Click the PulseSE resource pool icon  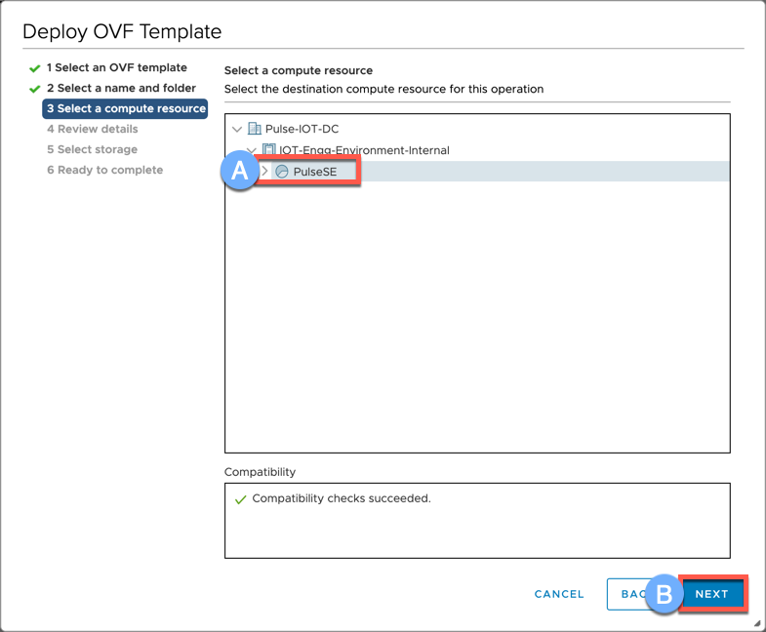(x=282, y=172)
